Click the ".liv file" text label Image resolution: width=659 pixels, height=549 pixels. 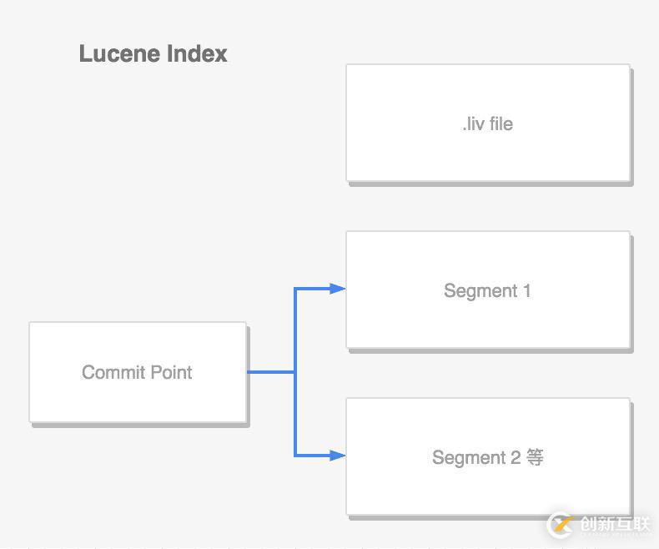point(487,124)
